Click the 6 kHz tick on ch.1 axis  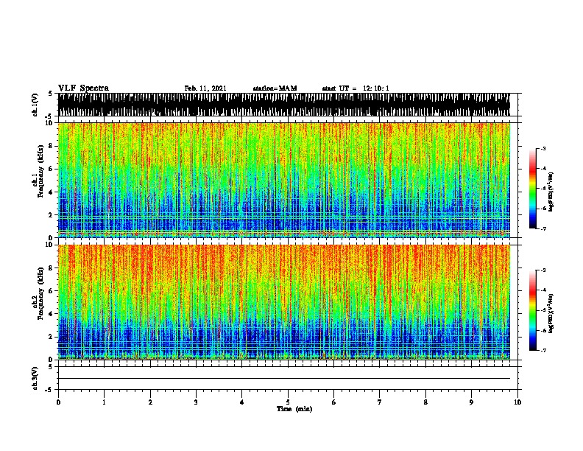(51, 169)
